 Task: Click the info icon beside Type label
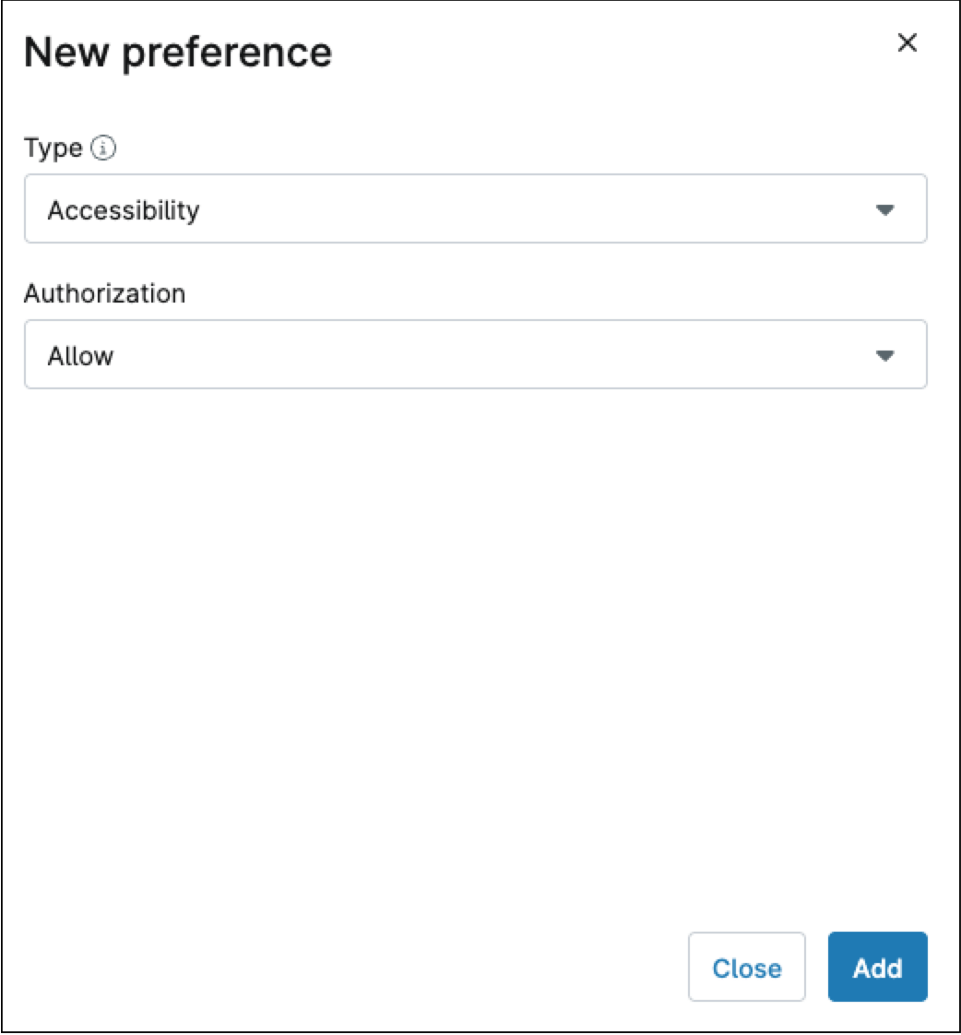[x=102, y=149]
